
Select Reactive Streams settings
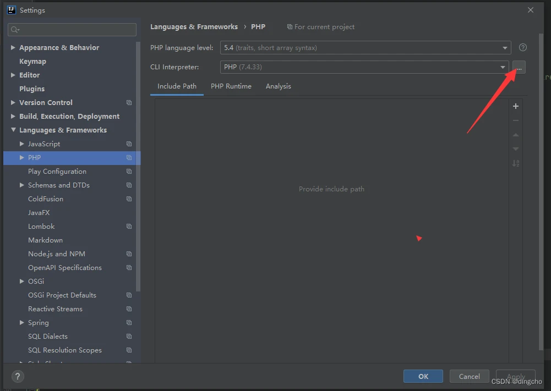[x=55, y=309]
